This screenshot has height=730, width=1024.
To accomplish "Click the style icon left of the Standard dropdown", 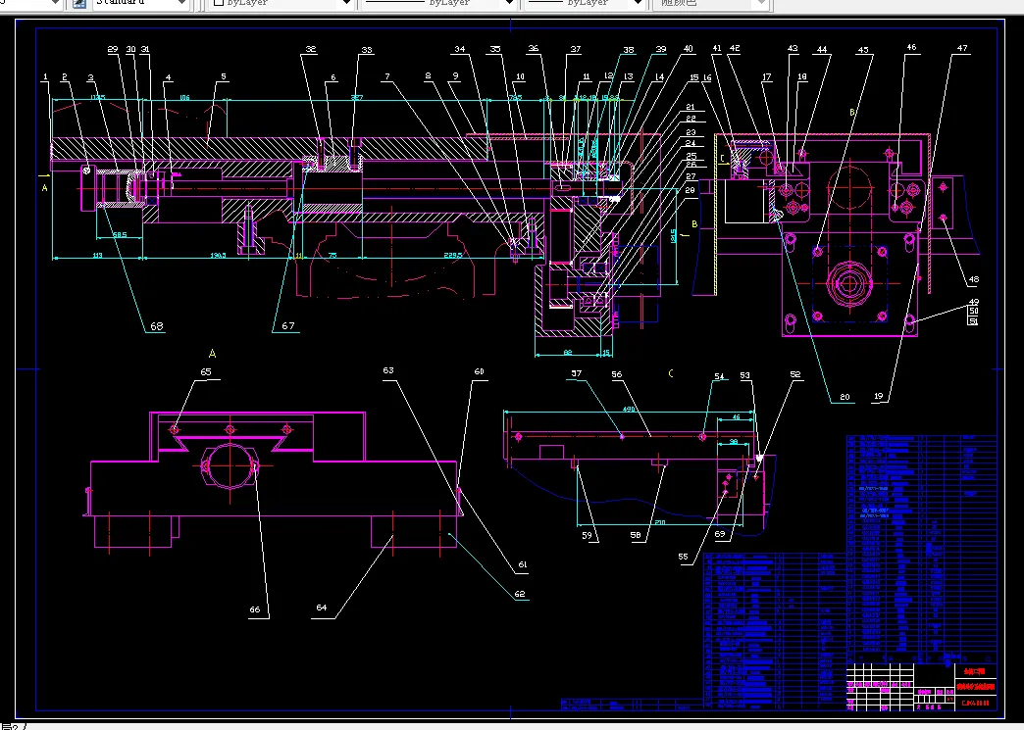I will [x=79, y=3].
